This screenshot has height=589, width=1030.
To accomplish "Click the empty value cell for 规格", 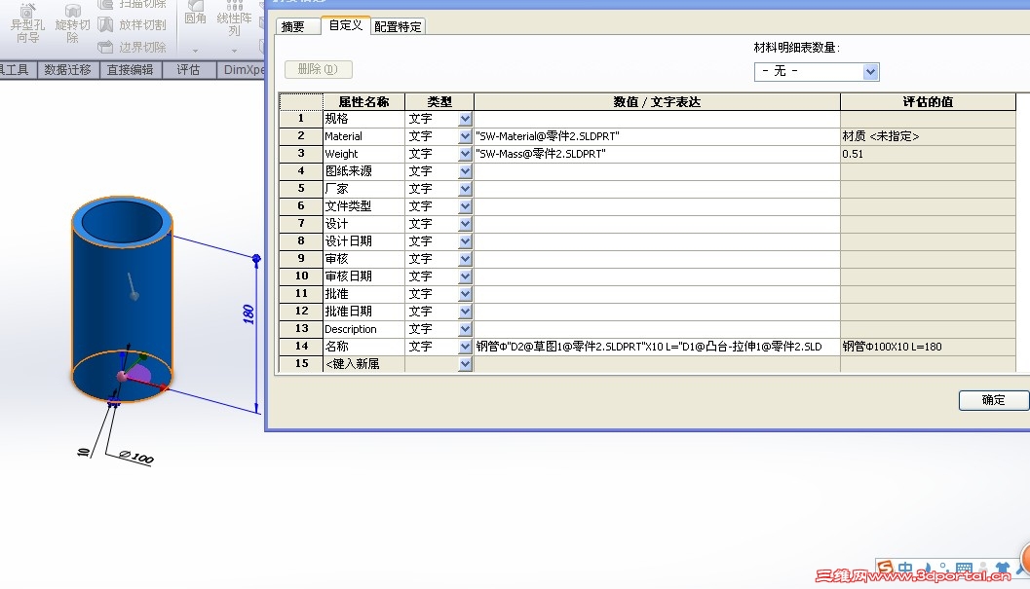I will 657,119.
